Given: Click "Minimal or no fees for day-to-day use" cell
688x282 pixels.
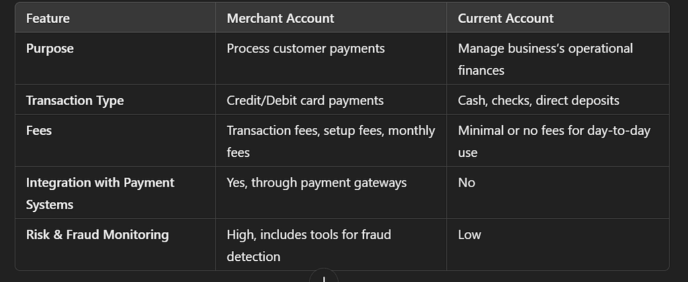Looking at the screenshot, I should click(x=554, y=141).
